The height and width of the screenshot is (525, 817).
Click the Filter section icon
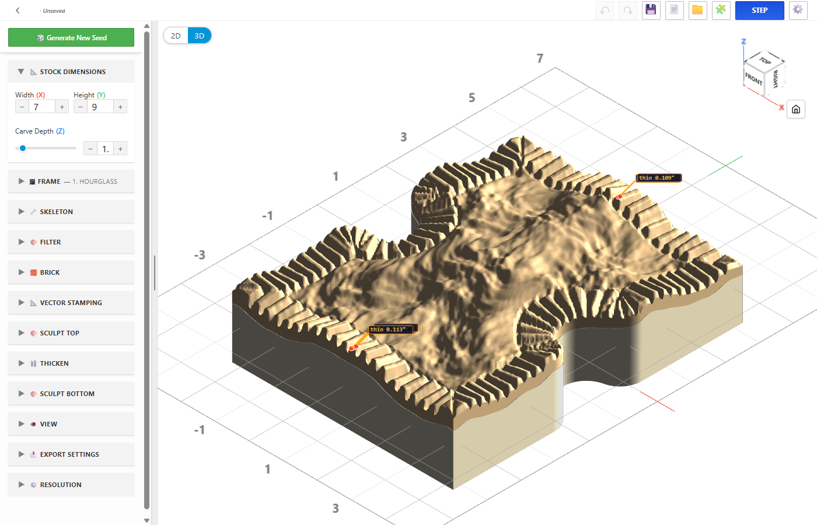[x=33, y=242]
